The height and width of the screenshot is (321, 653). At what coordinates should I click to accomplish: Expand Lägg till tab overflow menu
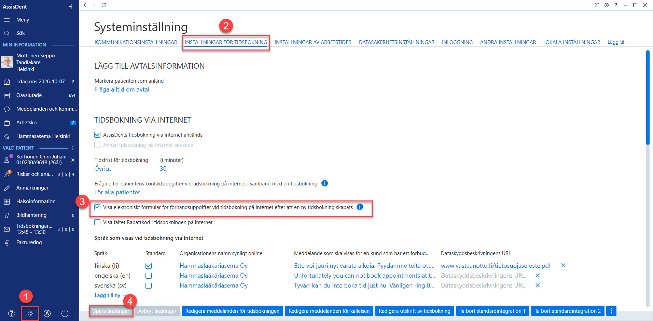pyautogui.click(x=620, y=42)
